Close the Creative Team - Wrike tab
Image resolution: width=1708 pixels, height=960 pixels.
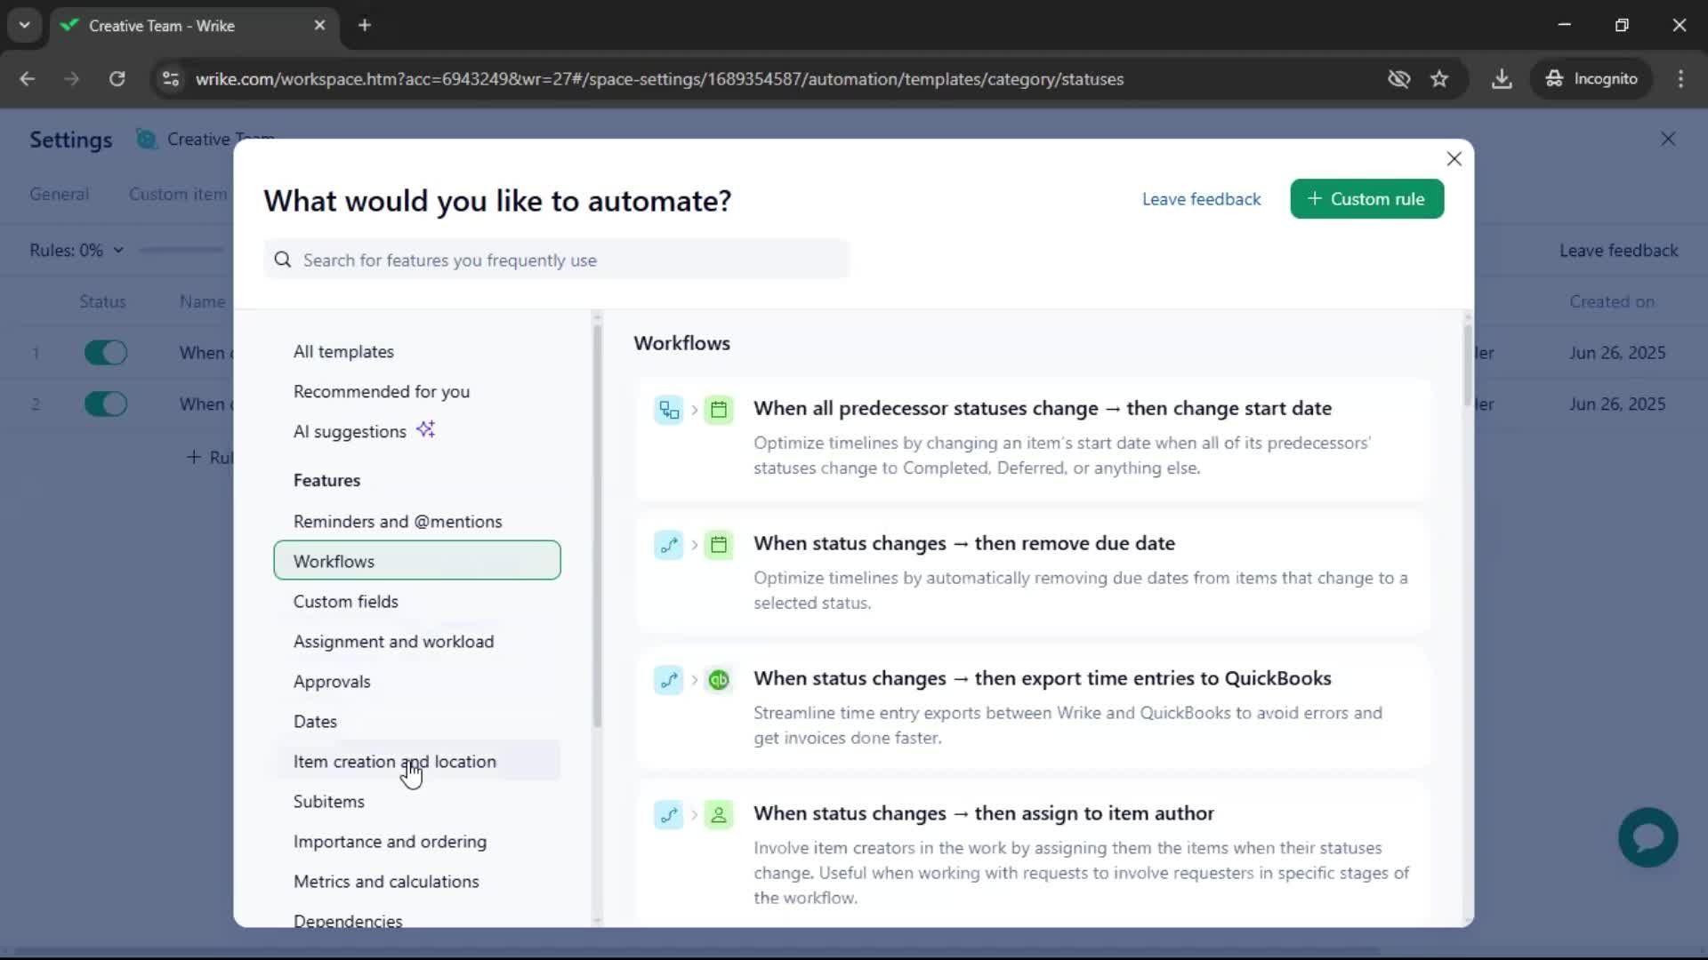tap(319, 25)
